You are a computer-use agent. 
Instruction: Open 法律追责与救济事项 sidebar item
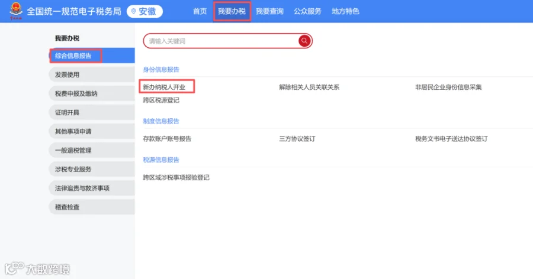(x=92, y=188)
